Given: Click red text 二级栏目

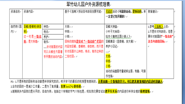Looking at the screenshot, I should click(x=69, y=56).
